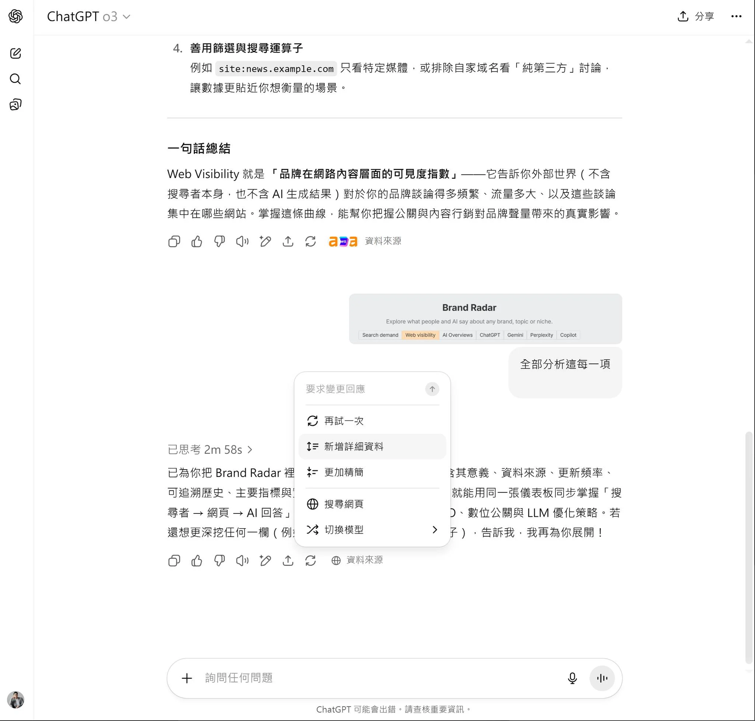This screenshot has width=755, height=721.
Task: Open canvas edit for the last response
Action: pyautogui.click(x=265, y=561)
